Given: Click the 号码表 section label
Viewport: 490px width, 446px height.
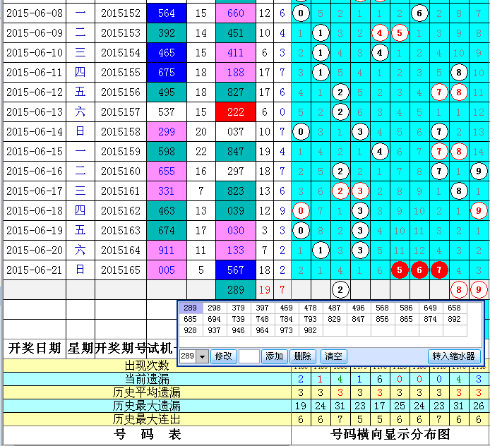Looking at the screenshot, I should click(x=147, y=435).
